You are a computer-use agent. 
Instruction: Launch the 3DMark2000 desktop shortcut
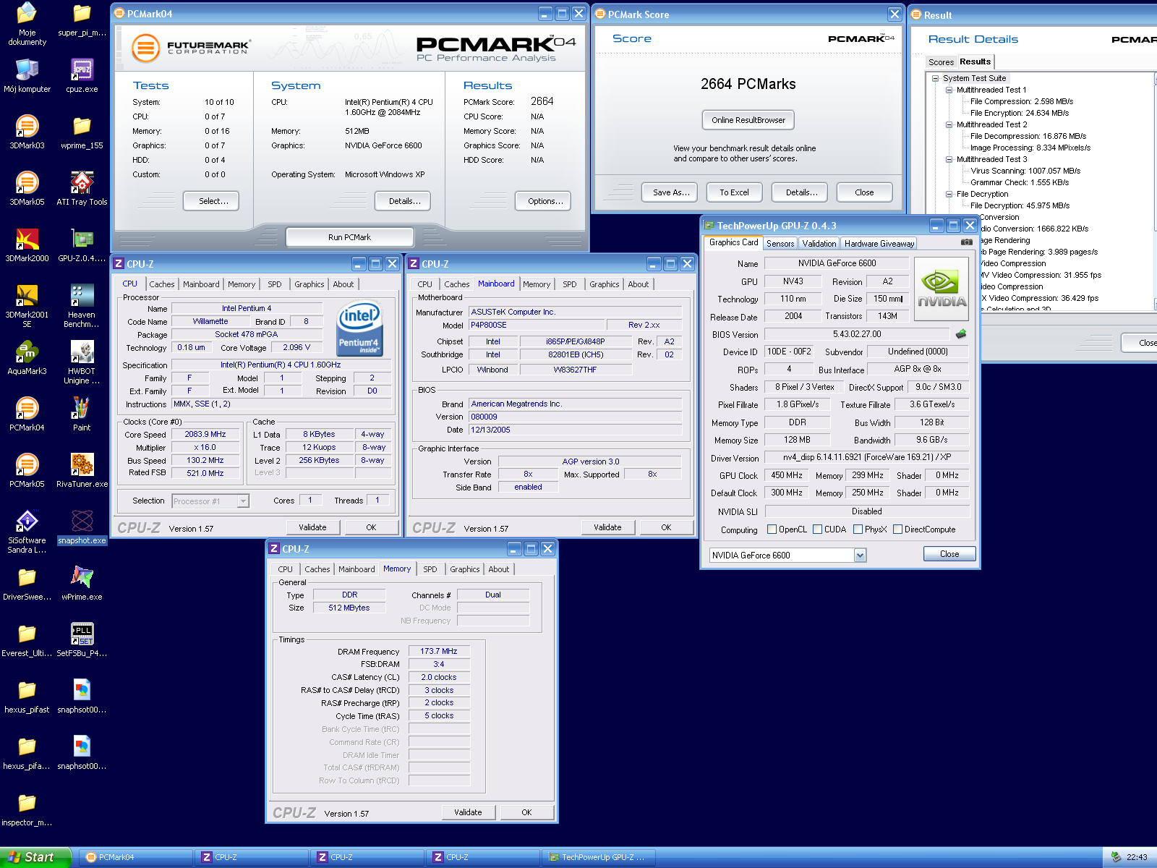(27, 245)
